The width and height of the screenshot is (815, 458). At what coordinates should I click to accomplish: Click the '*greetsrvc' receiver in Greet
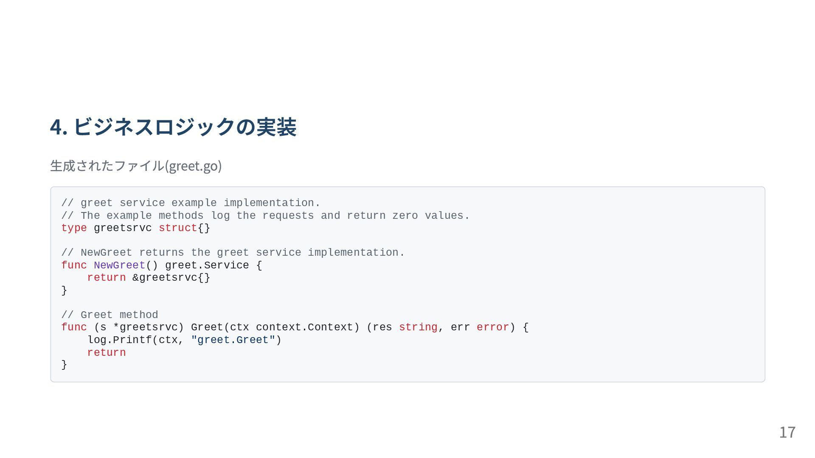(146, 327)
